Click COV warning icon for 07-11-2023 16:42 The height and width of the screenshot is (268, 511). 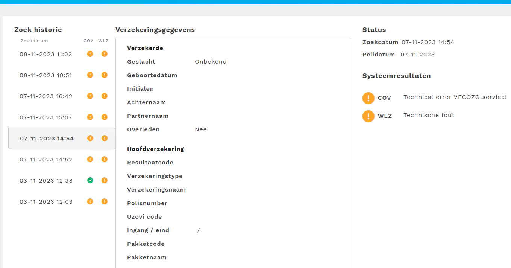click(x=90, y=96)
